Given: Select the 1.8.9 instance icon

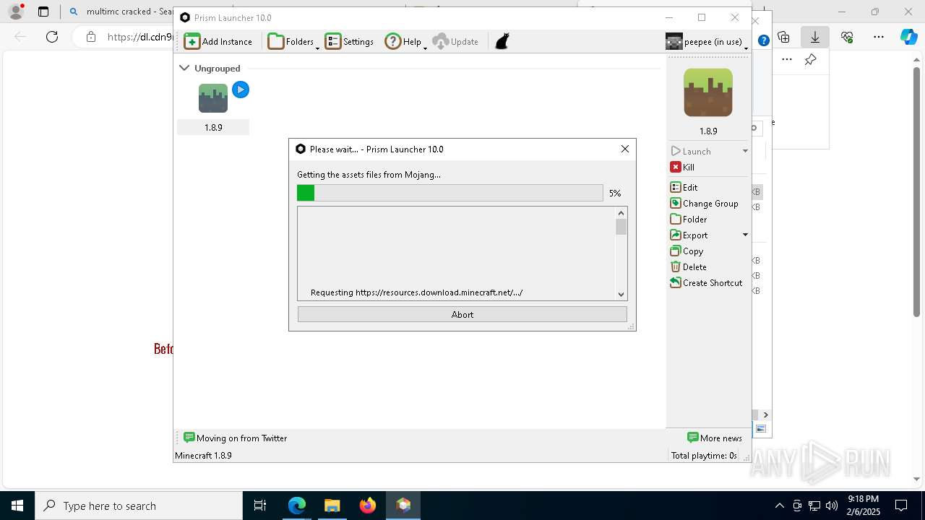Looking at the screenshot, I should pos(213,98).
